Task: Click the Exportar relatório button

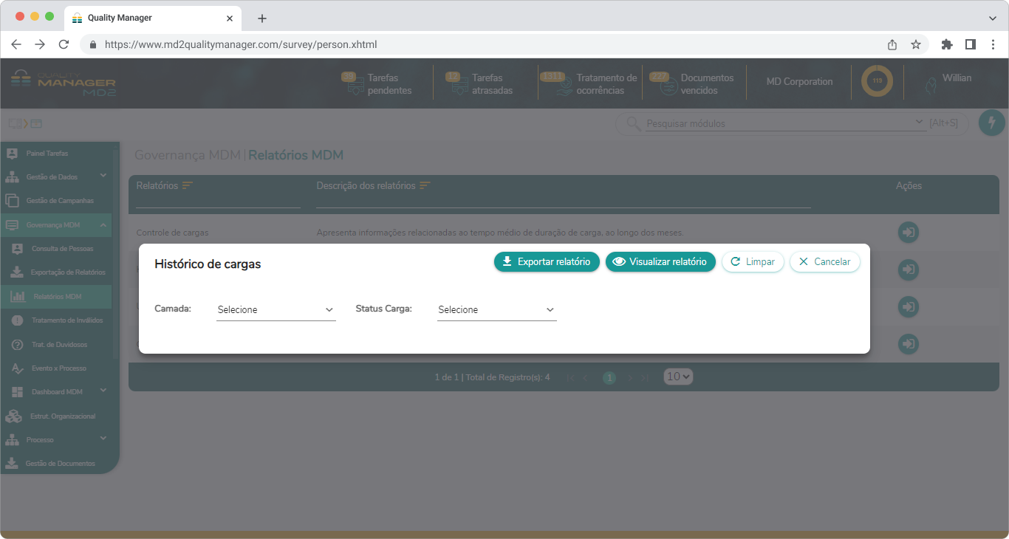Action: (x=547, y=262)
